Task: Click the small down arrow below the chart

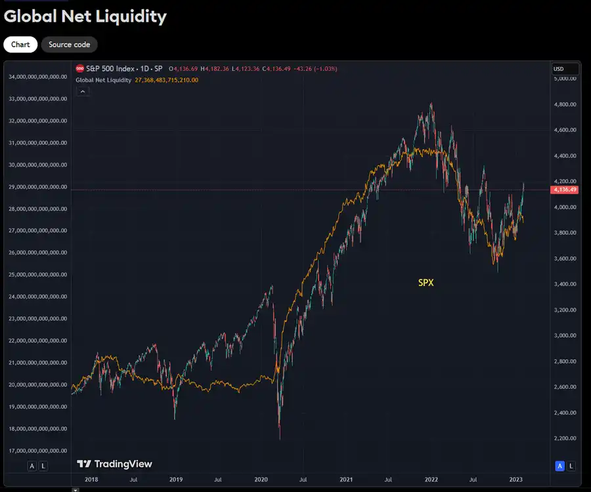Action: pyautogui.click(x=75, y=489)
